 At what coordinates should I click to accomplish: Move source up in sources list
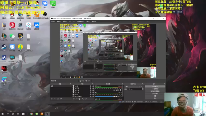83,99
